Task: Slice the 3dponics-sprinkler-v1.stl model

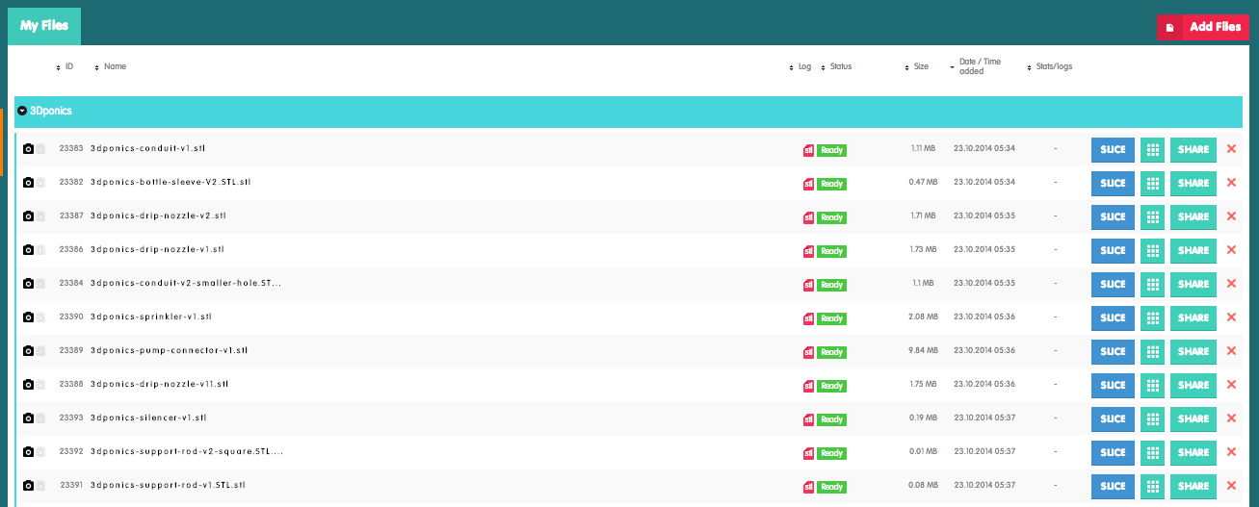Action: pyautogui.click(x=1113, y=318)
